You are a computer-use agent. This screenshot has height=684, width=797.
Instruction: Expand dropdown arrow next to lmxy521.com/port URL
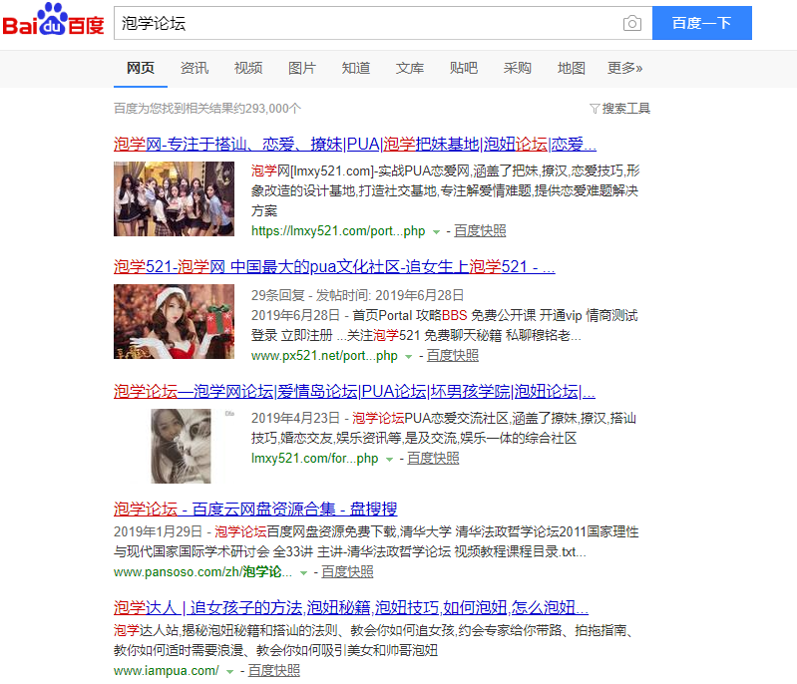pos(436,232)
